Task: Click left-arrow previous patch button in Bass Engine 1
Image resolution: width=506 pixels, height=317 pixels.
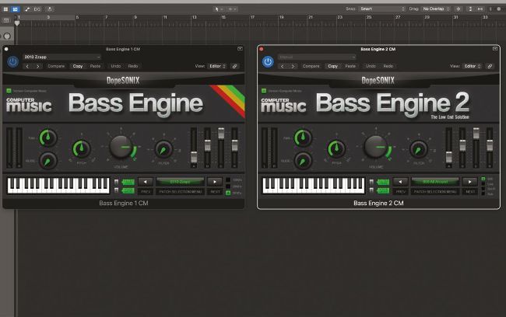Action: [146, 182]
